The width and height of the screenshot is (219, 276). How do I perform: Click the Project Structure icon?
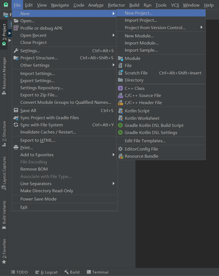coord(16,58)
